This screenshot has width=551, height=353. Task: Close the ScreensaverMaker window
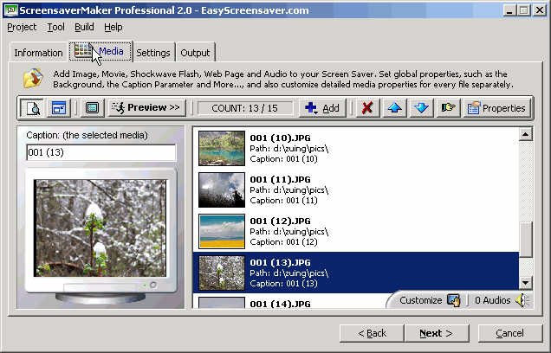539,10
